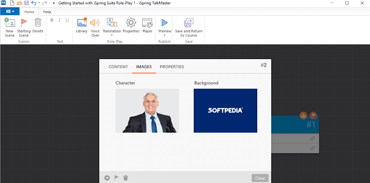
Task: Open Voice Over settings
Action: [95, 28]
